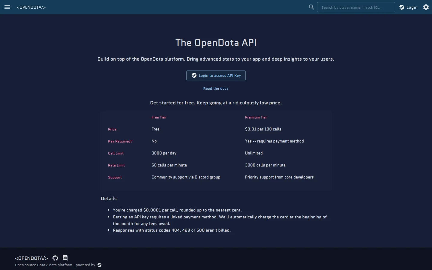432x270 pixels.
Task: Click 'Priority support from core developers' cell
Action: pyautogui.click(x=279, y=177)
